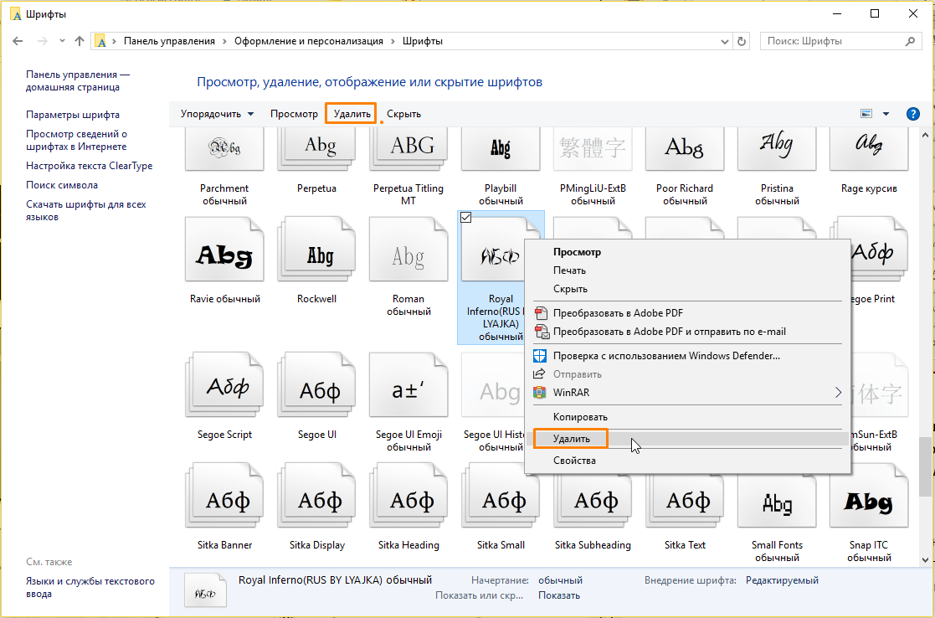
Task: Select the Segoe UI font icon
Action: [316, 384]
